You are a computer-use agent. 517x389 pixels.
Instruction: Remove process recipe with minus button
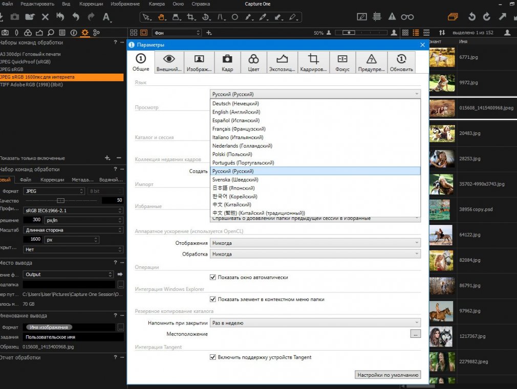119,158
